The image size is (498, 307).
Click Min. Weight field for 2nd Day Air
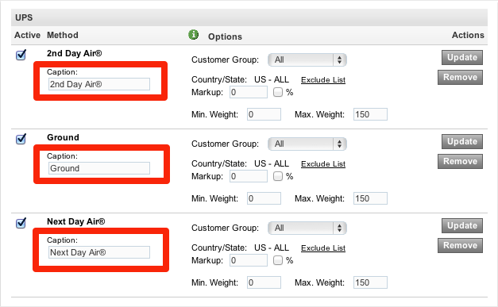(264, 114)
